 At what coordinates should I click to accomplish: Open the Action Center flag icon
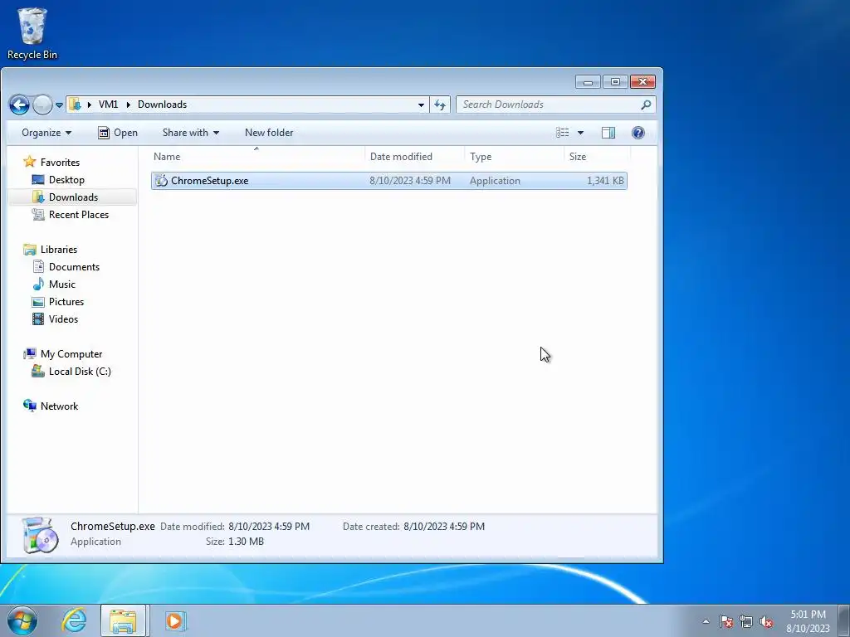coord(726,621)
